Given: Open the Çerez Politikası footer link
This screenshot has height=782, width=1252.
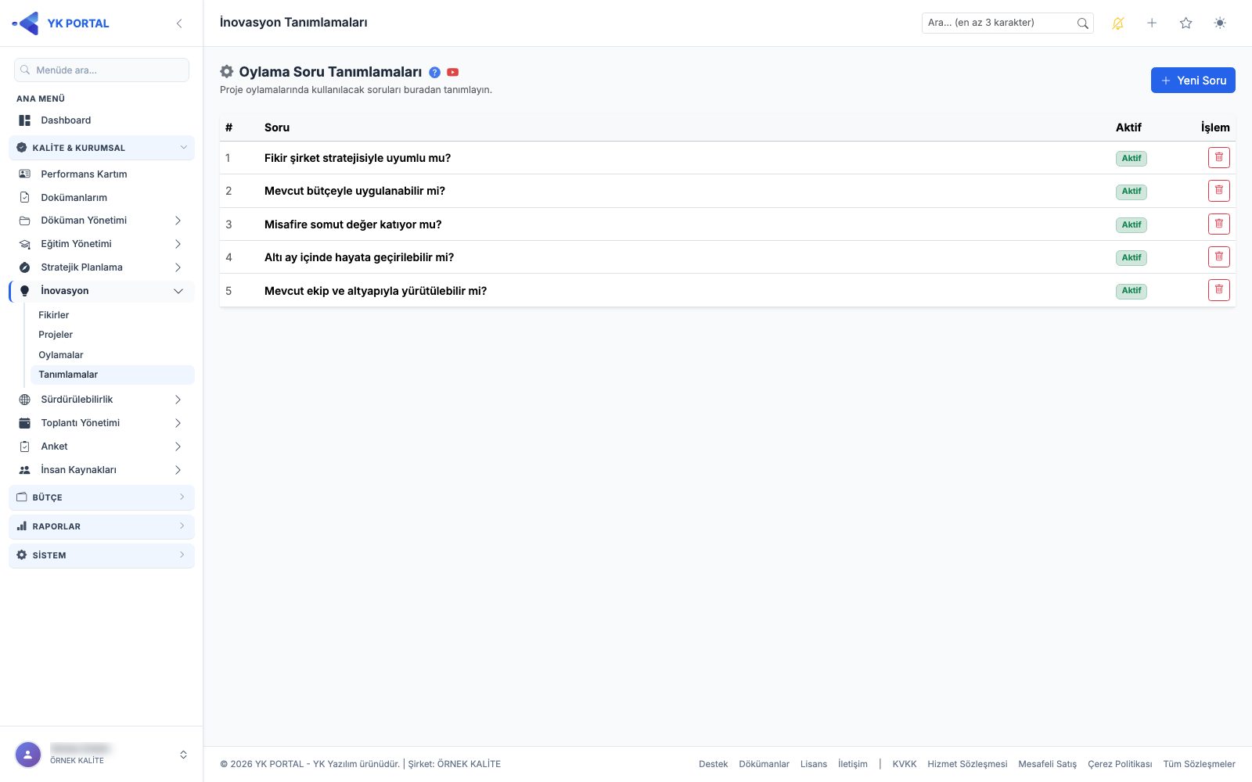Looking at the screenshot, I should [x=1120, y=764].
